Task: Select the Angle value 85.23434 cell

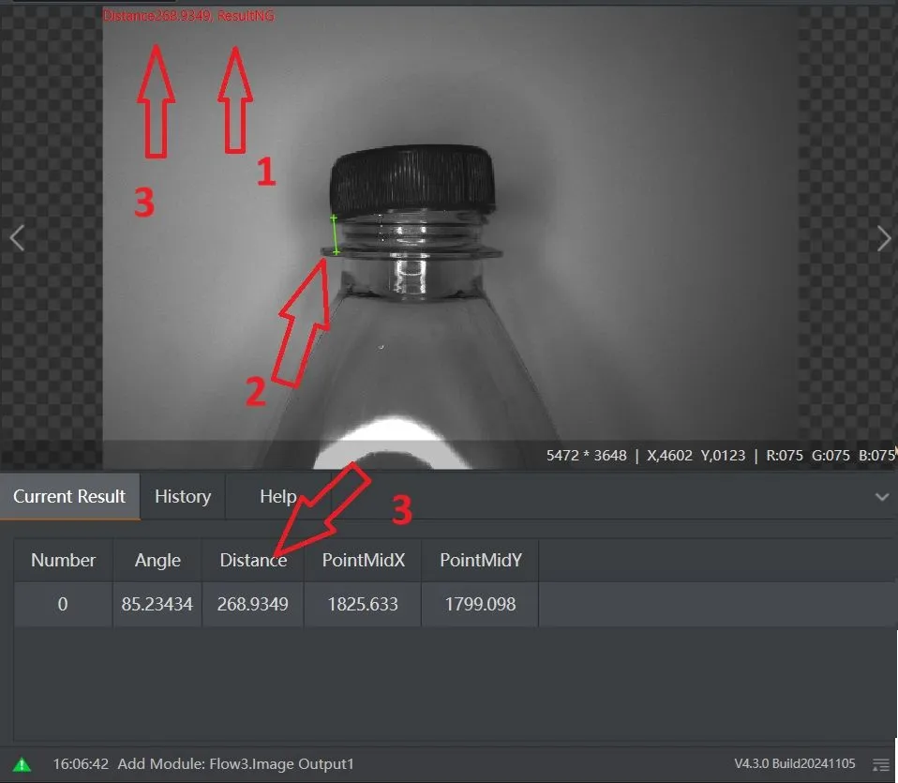Action: click(x=157, y=604)
